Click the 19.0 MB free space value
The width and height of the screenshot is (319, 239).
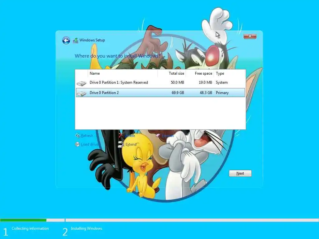tap(206, 82)
